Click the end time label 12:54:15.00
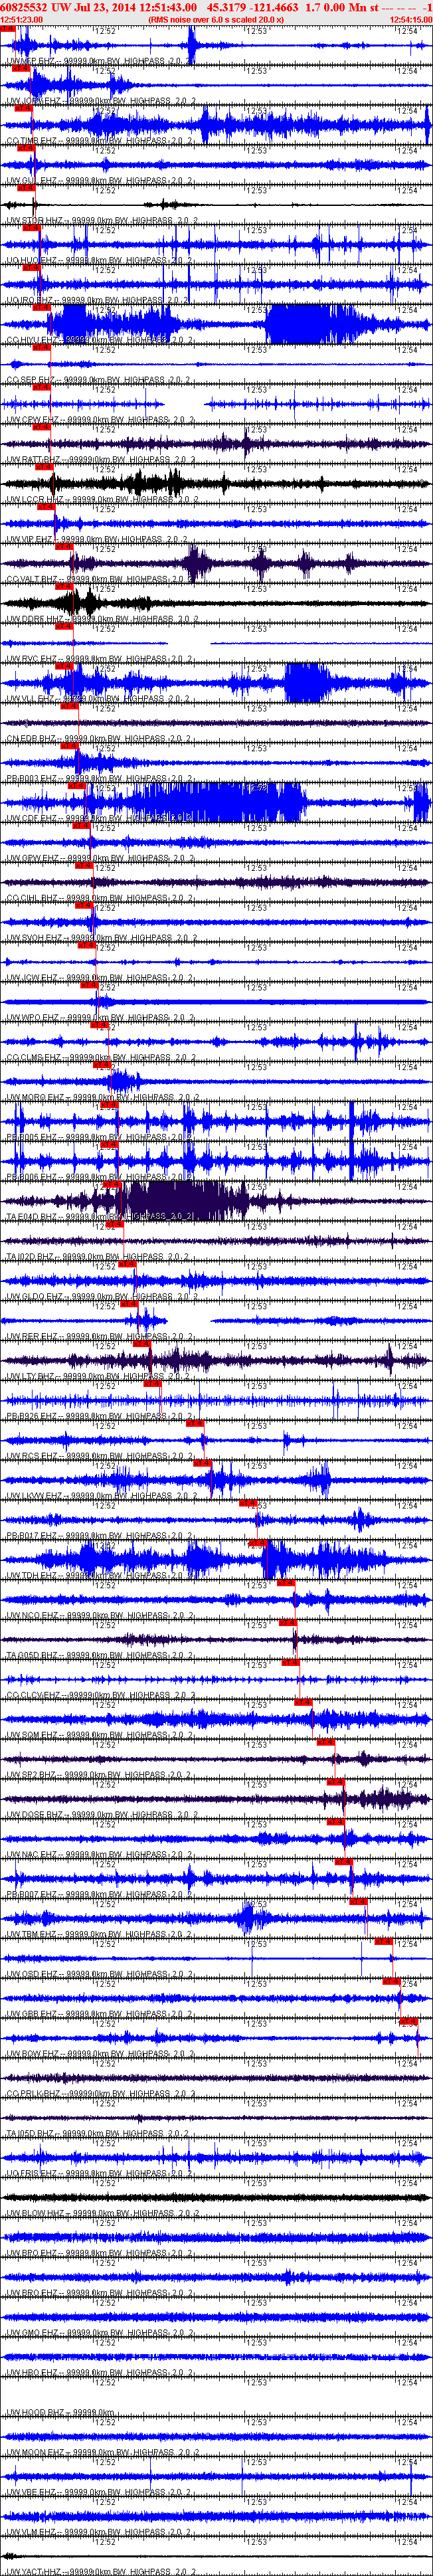 [x=411, y=19]
